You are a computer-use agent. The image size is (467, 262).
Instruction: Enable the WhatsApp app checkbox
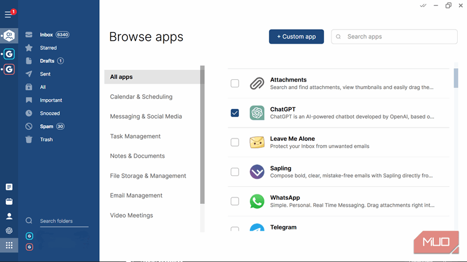pos(235,201)
